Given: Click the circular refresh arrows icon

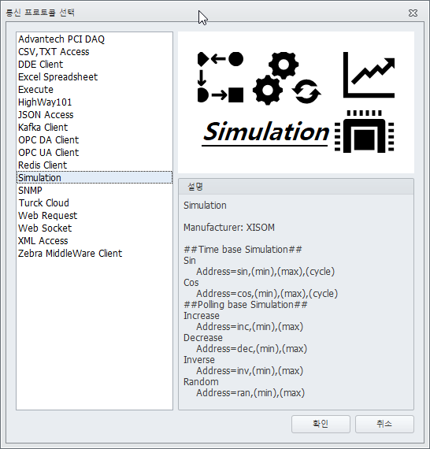Looking at the screenshot, I should coord(306,91).
